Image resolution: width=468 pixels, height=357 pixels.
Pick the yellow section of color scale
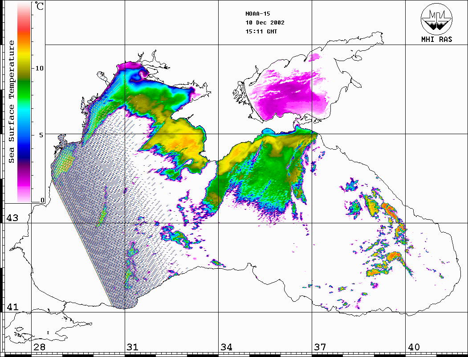[24, 57]
